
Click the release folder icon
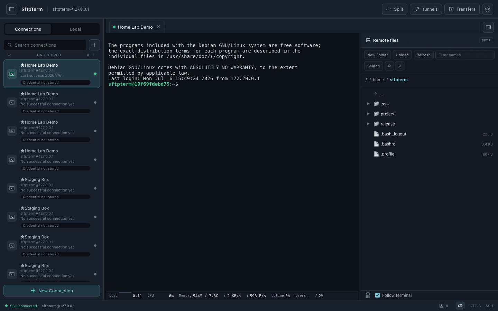coord(376,124)
